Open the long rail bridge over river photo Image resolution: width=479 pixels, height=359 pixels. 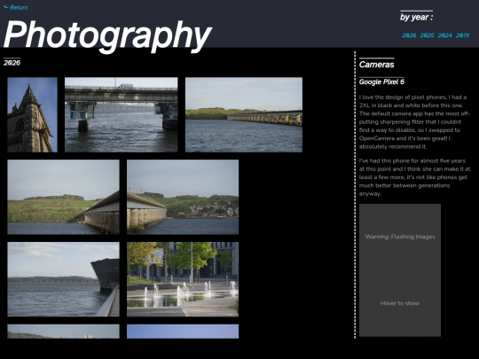point(244,114)
